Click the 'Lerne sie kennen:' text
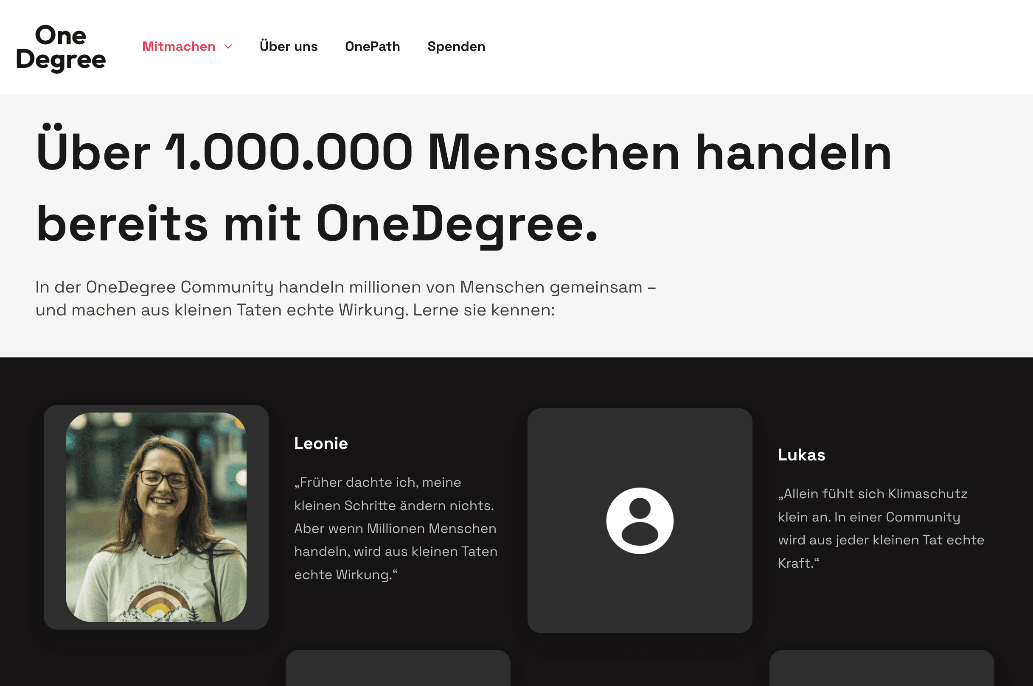1033x686 pixels. coord(484,310)
